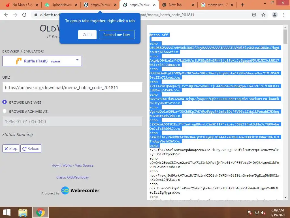
Task: Switch to the UploadHaven tab
Action: [x=61, y=5]
